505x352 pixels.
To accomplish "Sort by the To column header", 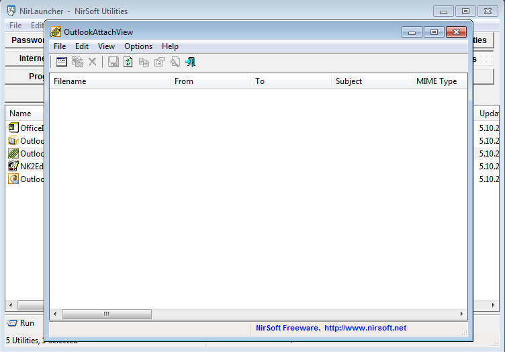I will 291,81.
